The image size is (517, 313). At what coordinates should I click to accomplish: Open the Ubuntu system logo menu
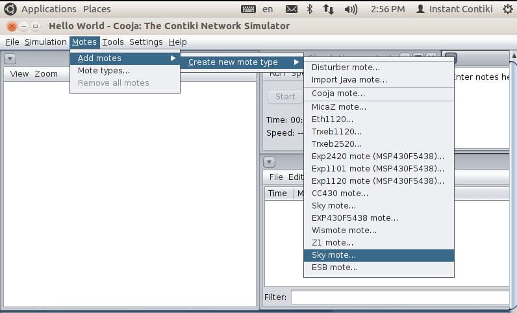click(10, 9)
